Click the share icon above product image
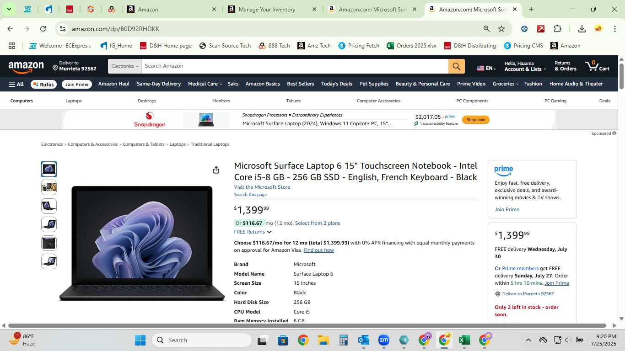 click(x=216, y=170)
